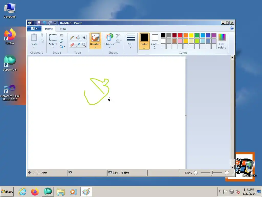Viewport: 262px width, 197px height.
Task: Select the Color picker eyedropper tool
Action: [x=78, y=45]
